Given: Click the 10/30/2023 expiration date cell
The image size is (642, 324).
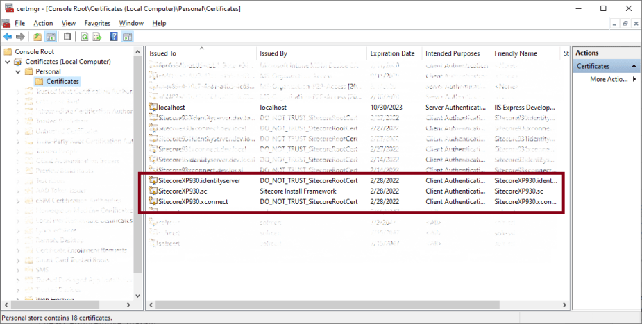Looking at the screenshot, I should point(386,107).
